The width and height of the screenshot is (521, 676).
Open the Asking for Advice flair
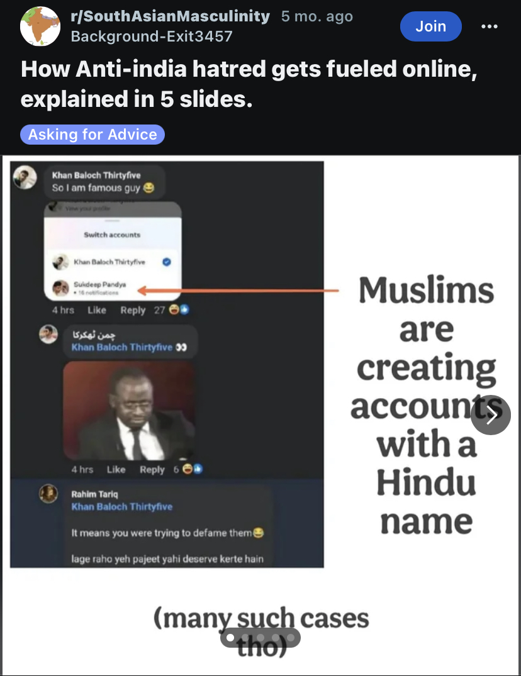point(92,135)
